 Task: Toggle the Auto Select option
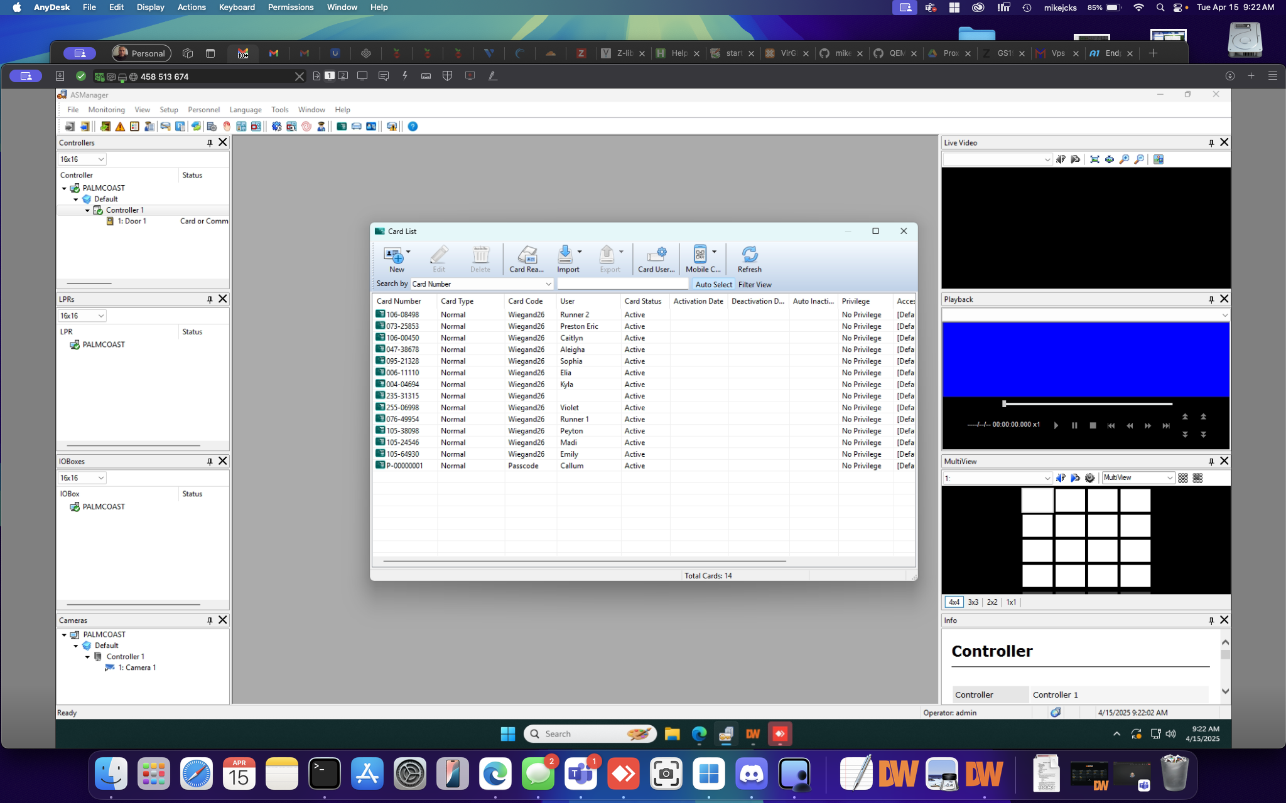tap(713, 284)
